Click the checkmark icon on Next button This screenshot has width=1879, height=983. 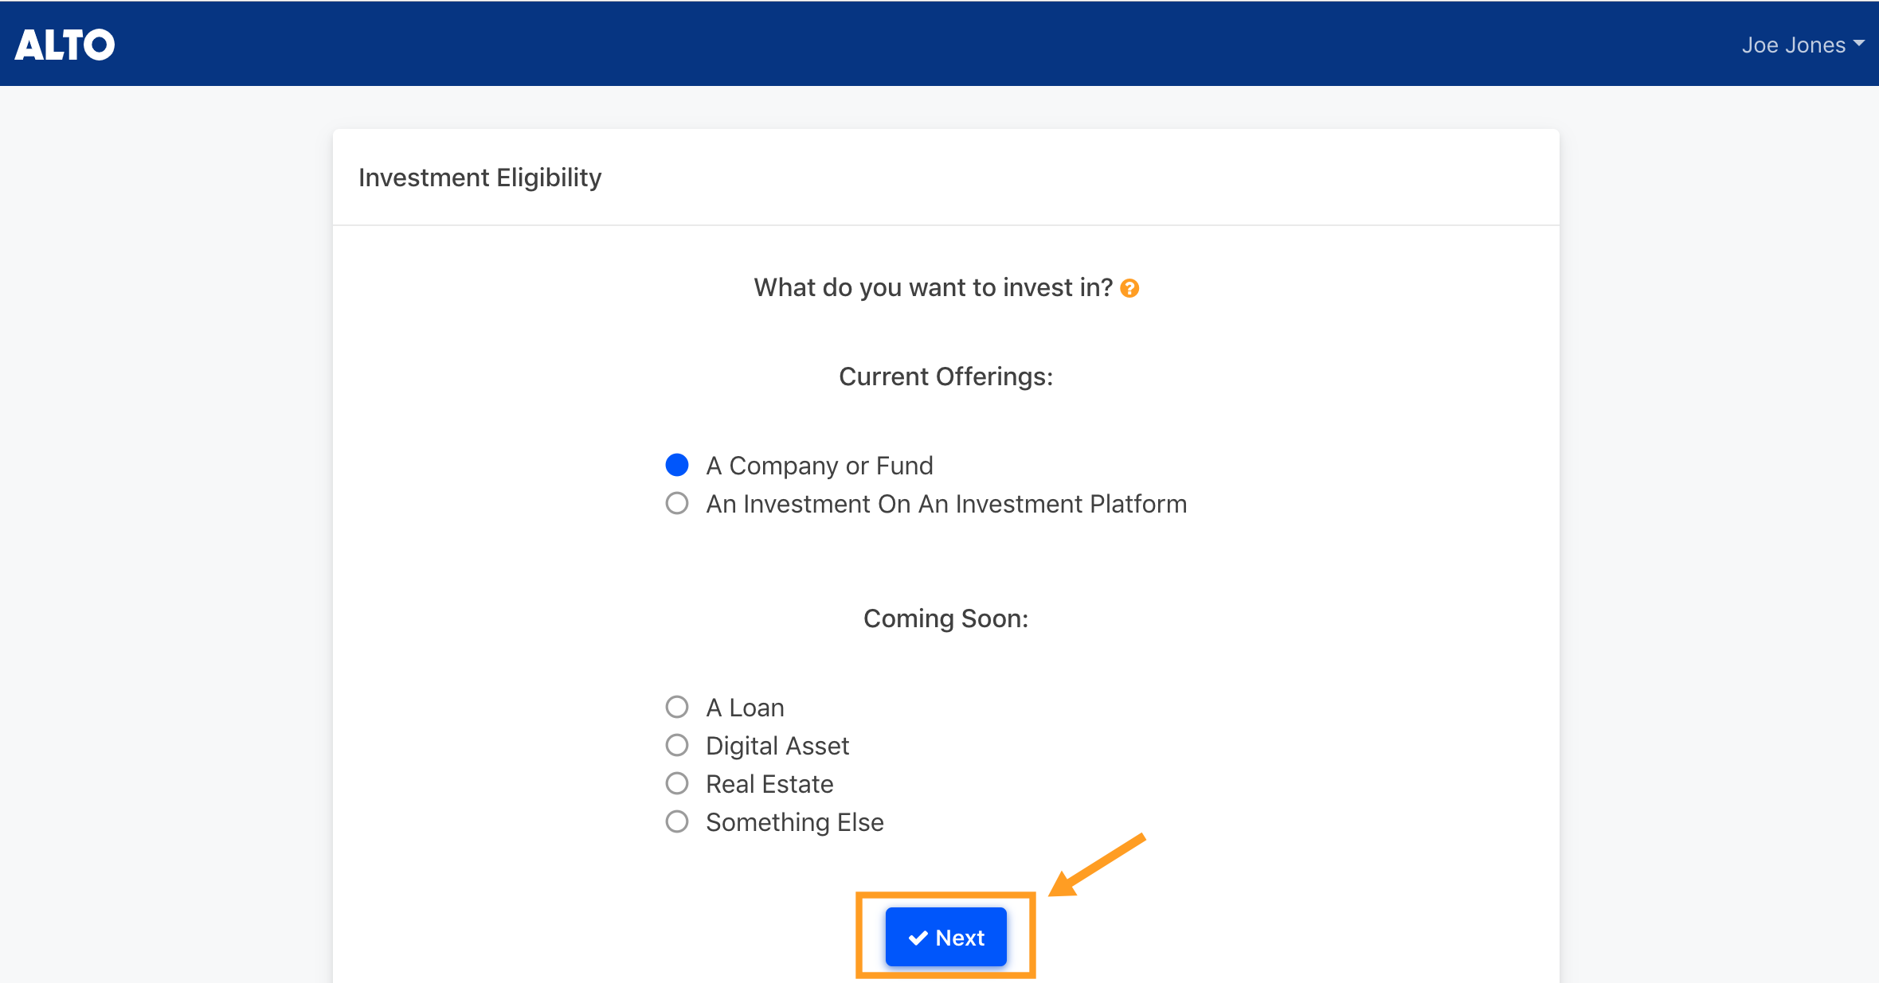918,938
